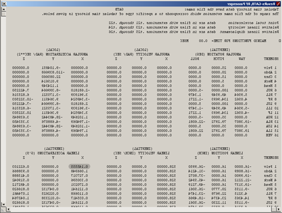Click the LINEAR POSITION (INCH) heading
The image size is (282, 213).
(220, 153)
